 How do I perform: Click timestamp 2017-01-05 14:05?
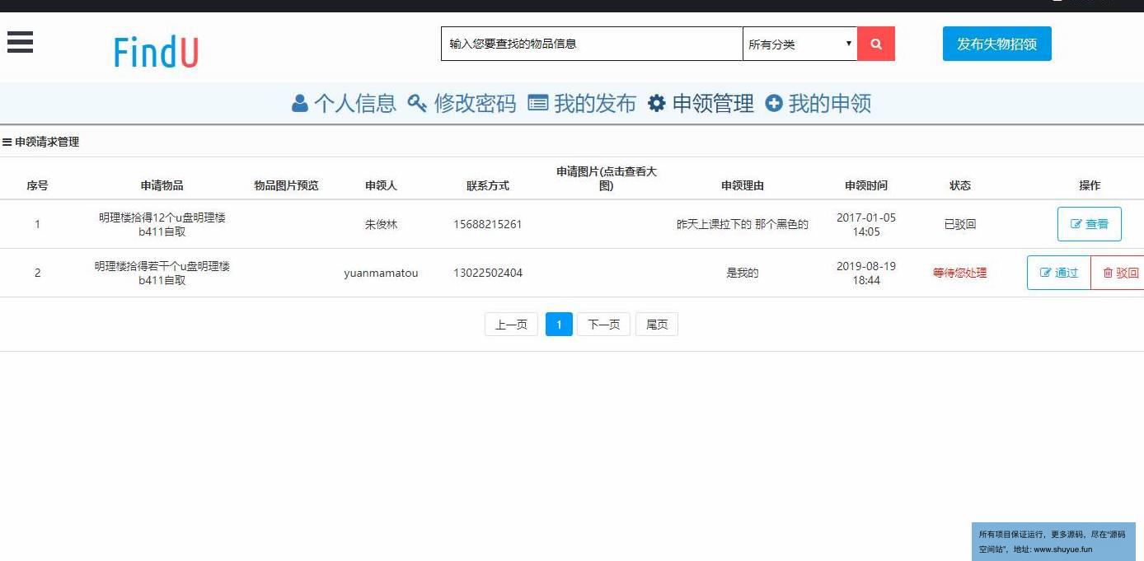pyautogui.click(x=866, y=224)
